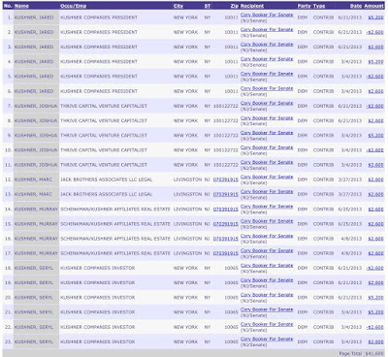Open zip link 070391915 in row 17

(226, 253)
